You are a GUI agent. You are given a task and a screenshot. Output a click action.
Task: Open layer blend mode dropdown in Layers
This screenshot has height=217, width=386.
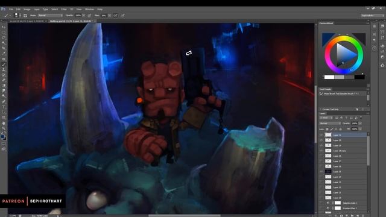coord(330,123)
